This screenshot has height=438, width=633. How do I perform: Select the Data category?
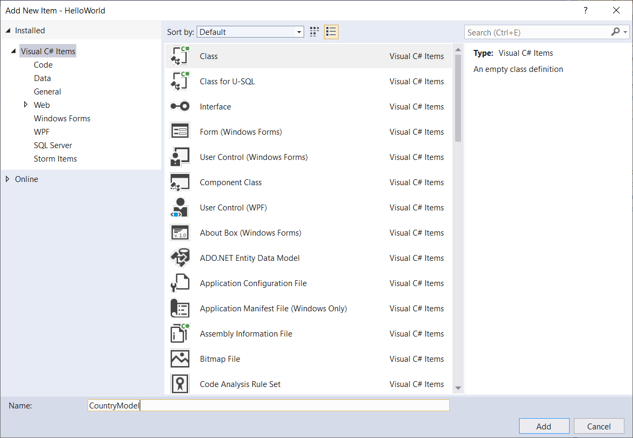(42, 78)
